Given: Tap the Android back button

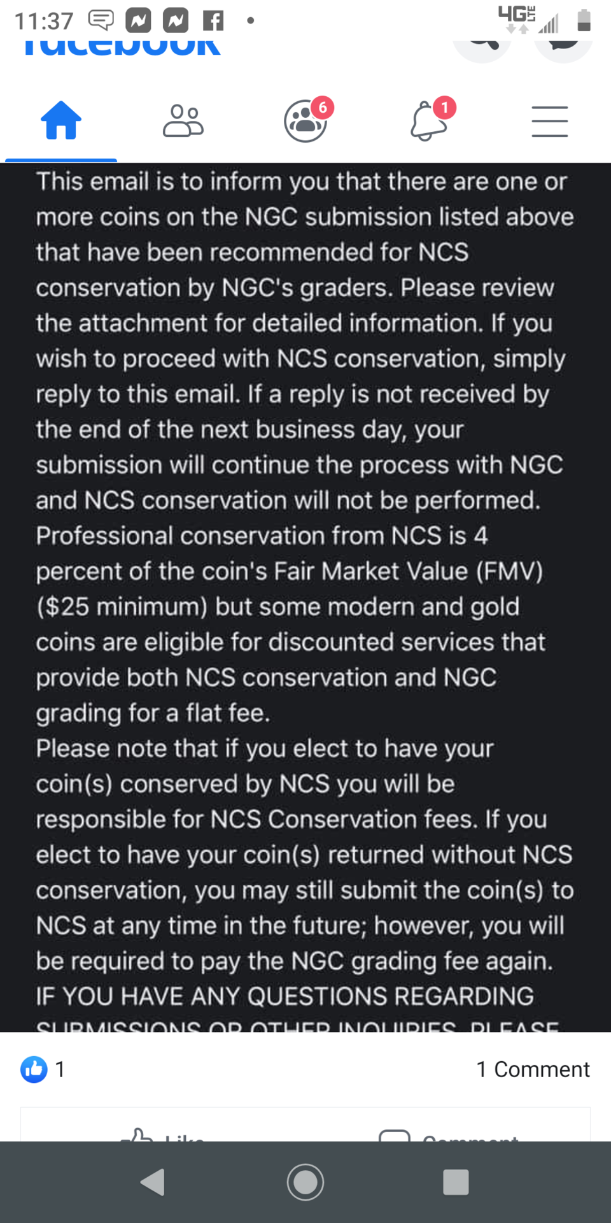Looking at the screenshot, I should tap(153, 1182).
